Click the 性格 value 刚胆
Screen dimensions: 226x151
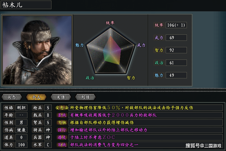(21, 108)
